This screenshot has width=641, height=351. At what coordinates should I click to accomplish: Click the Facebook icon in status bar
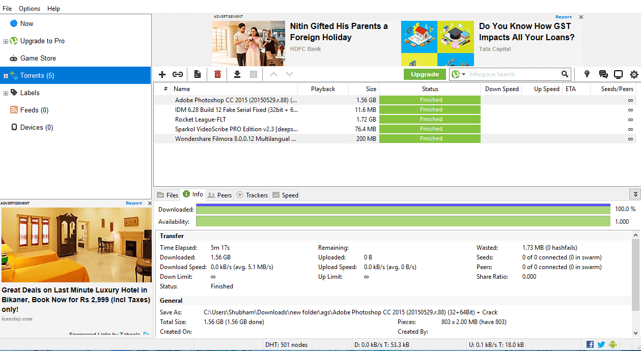pos(590,344)
